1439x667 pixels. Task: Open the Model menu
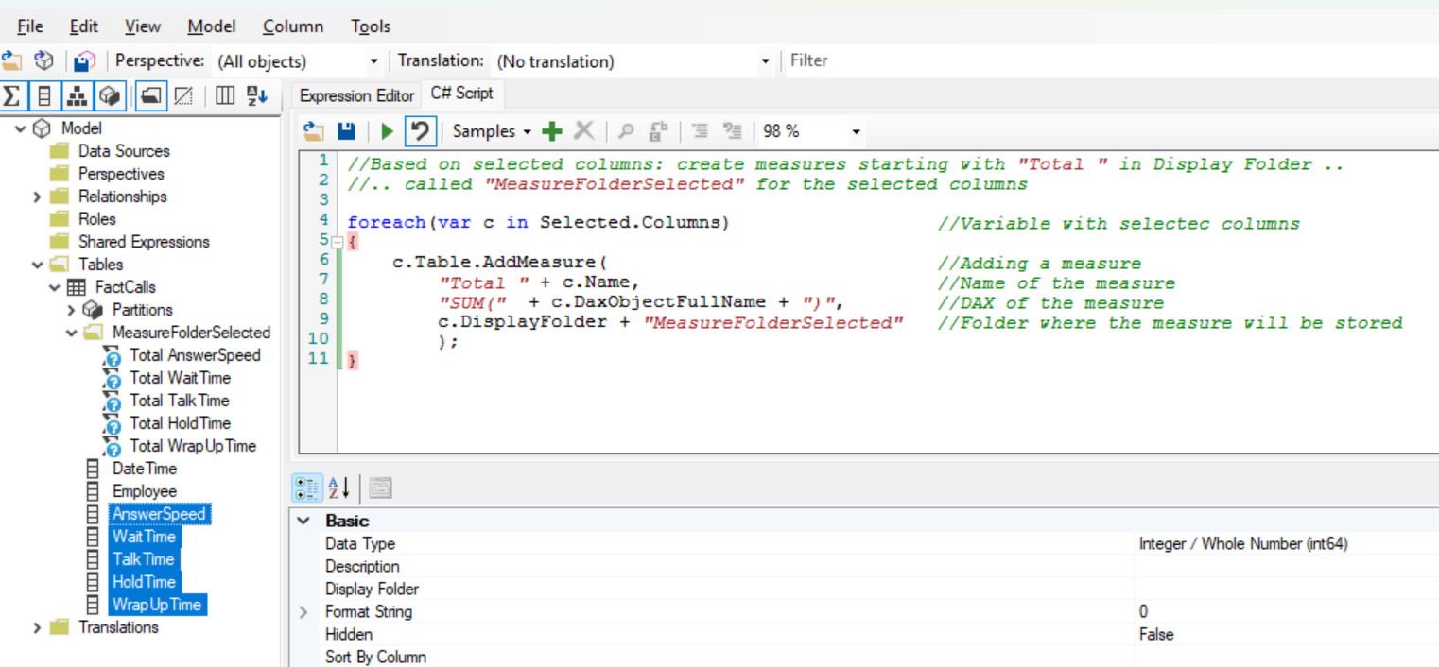pos(212,26)
